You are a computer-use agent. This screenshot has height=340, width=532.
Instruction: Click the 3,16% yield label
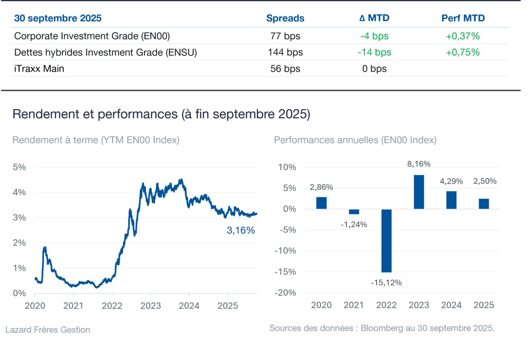pos(241,231)
